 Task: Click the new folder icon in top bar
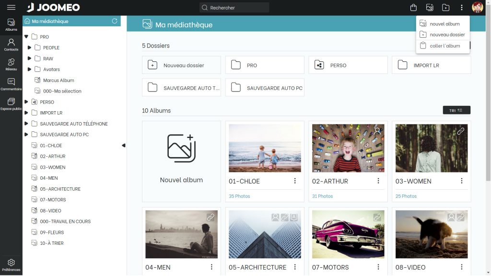click(x=445, y=8)
